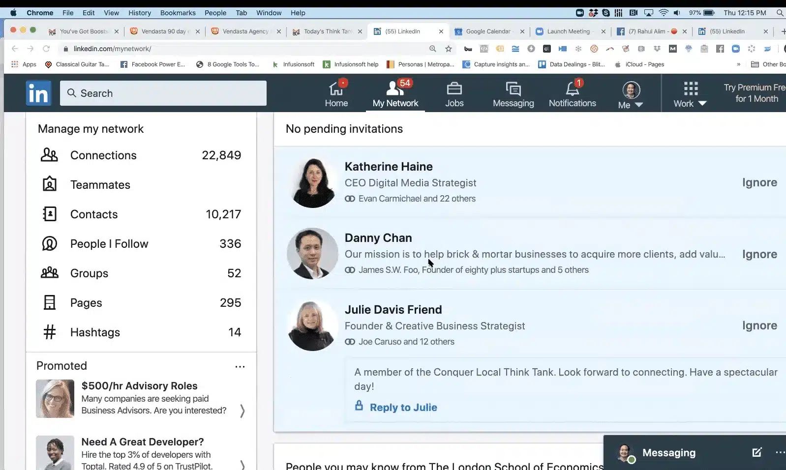Click the LinkedIn logo icon
786x470 pixels.
pos(38,93)
